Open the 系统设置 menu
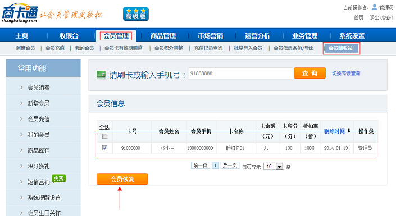 352,36
